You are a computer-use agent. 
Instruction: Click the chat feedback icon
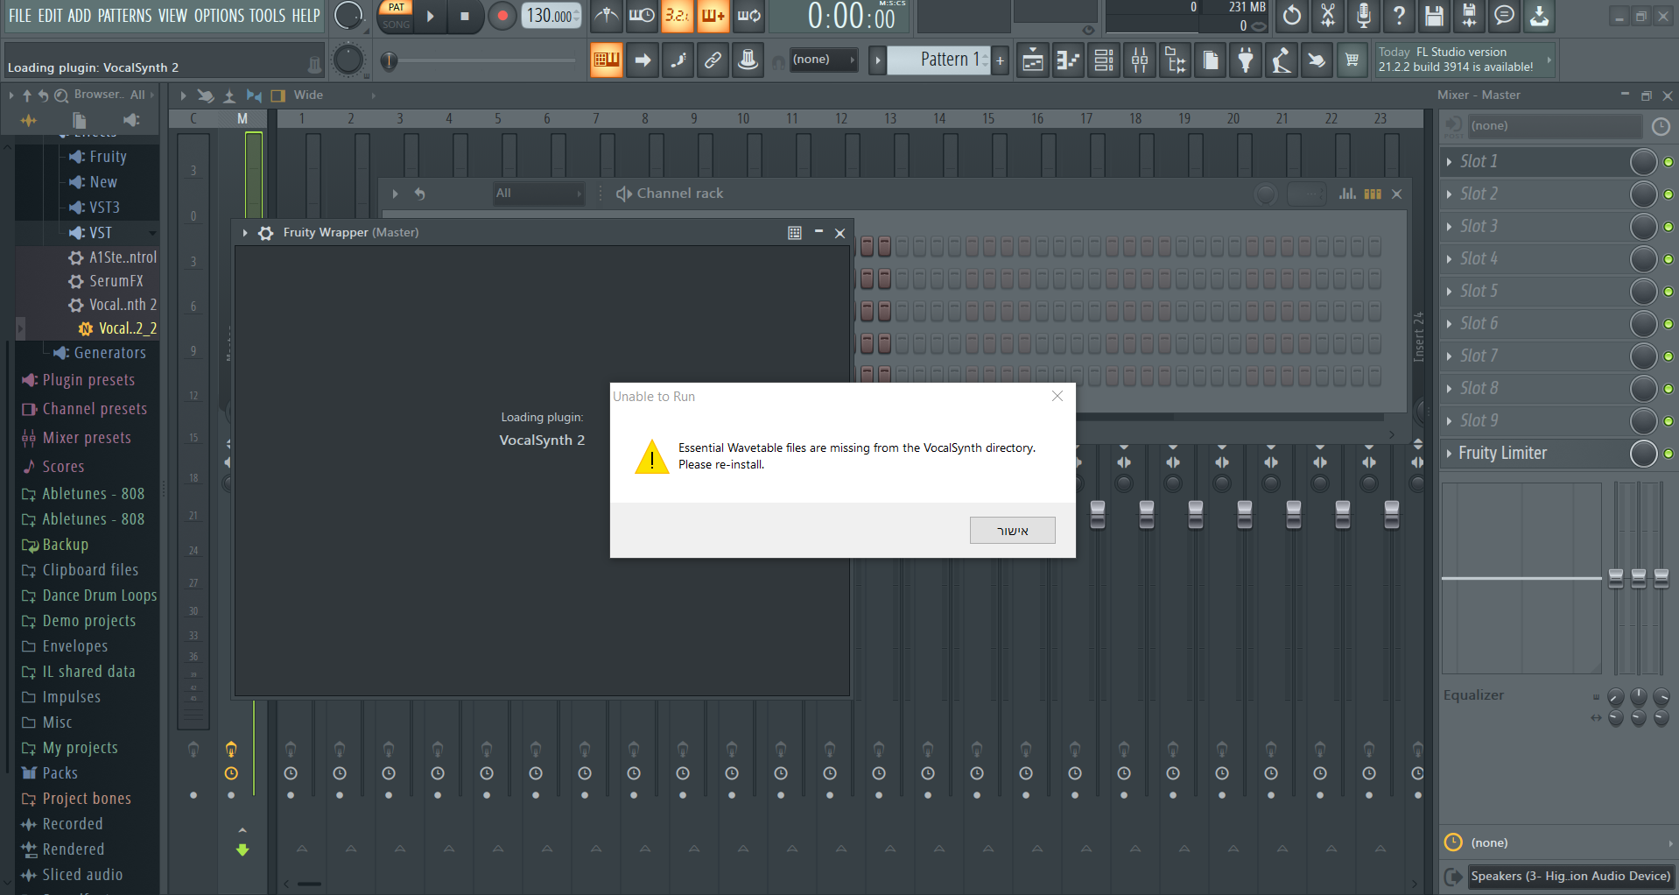click(1504, 16)
